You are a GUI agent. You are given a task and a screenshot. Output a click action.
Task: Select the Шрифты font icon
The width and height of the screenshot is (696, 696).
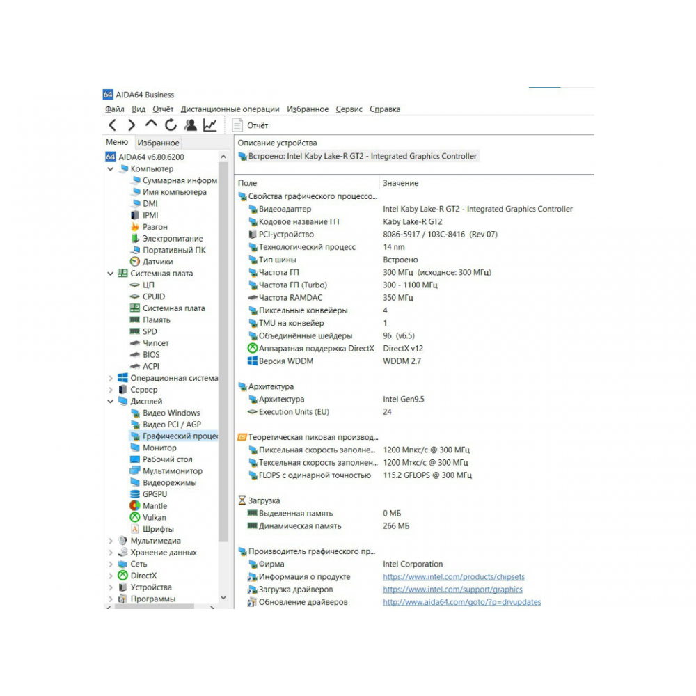pyautogui.click(x=135, y=529)
